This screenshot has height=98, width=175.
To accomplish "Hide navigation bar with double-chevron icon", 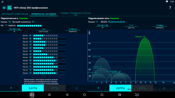I will coord(137,95).
